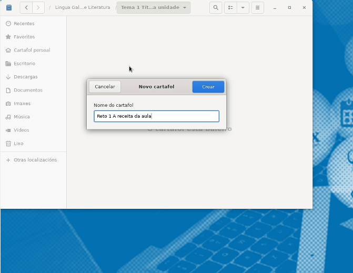Screen dimensions: 353x273
Task: Select the Lingua Gal...e Literatura breadcrumb
Action: [83, 8]
